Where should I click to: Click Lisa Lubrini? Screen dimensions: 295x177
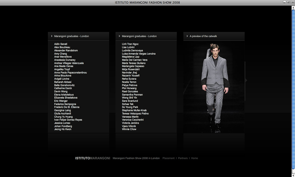tap(128, 47)
